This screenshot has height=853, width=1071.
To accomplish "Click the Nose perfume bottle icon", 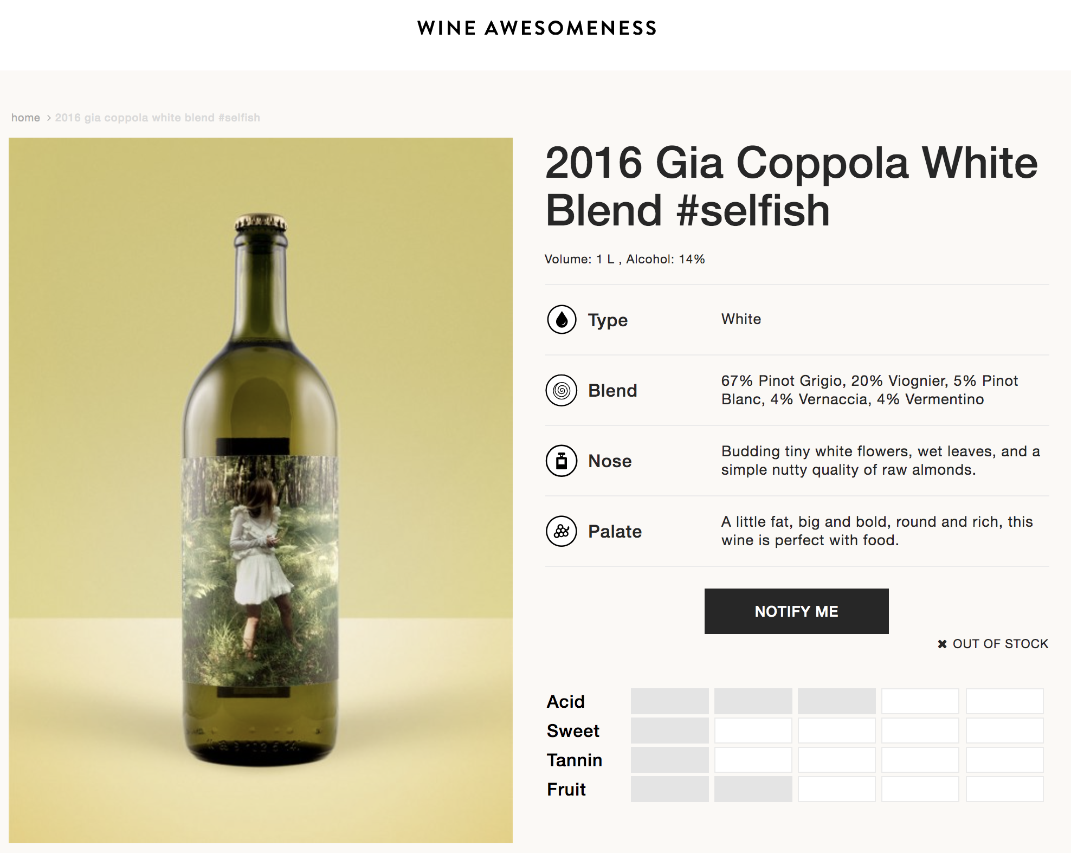I will pyautogui.click(x=562, y=461).
